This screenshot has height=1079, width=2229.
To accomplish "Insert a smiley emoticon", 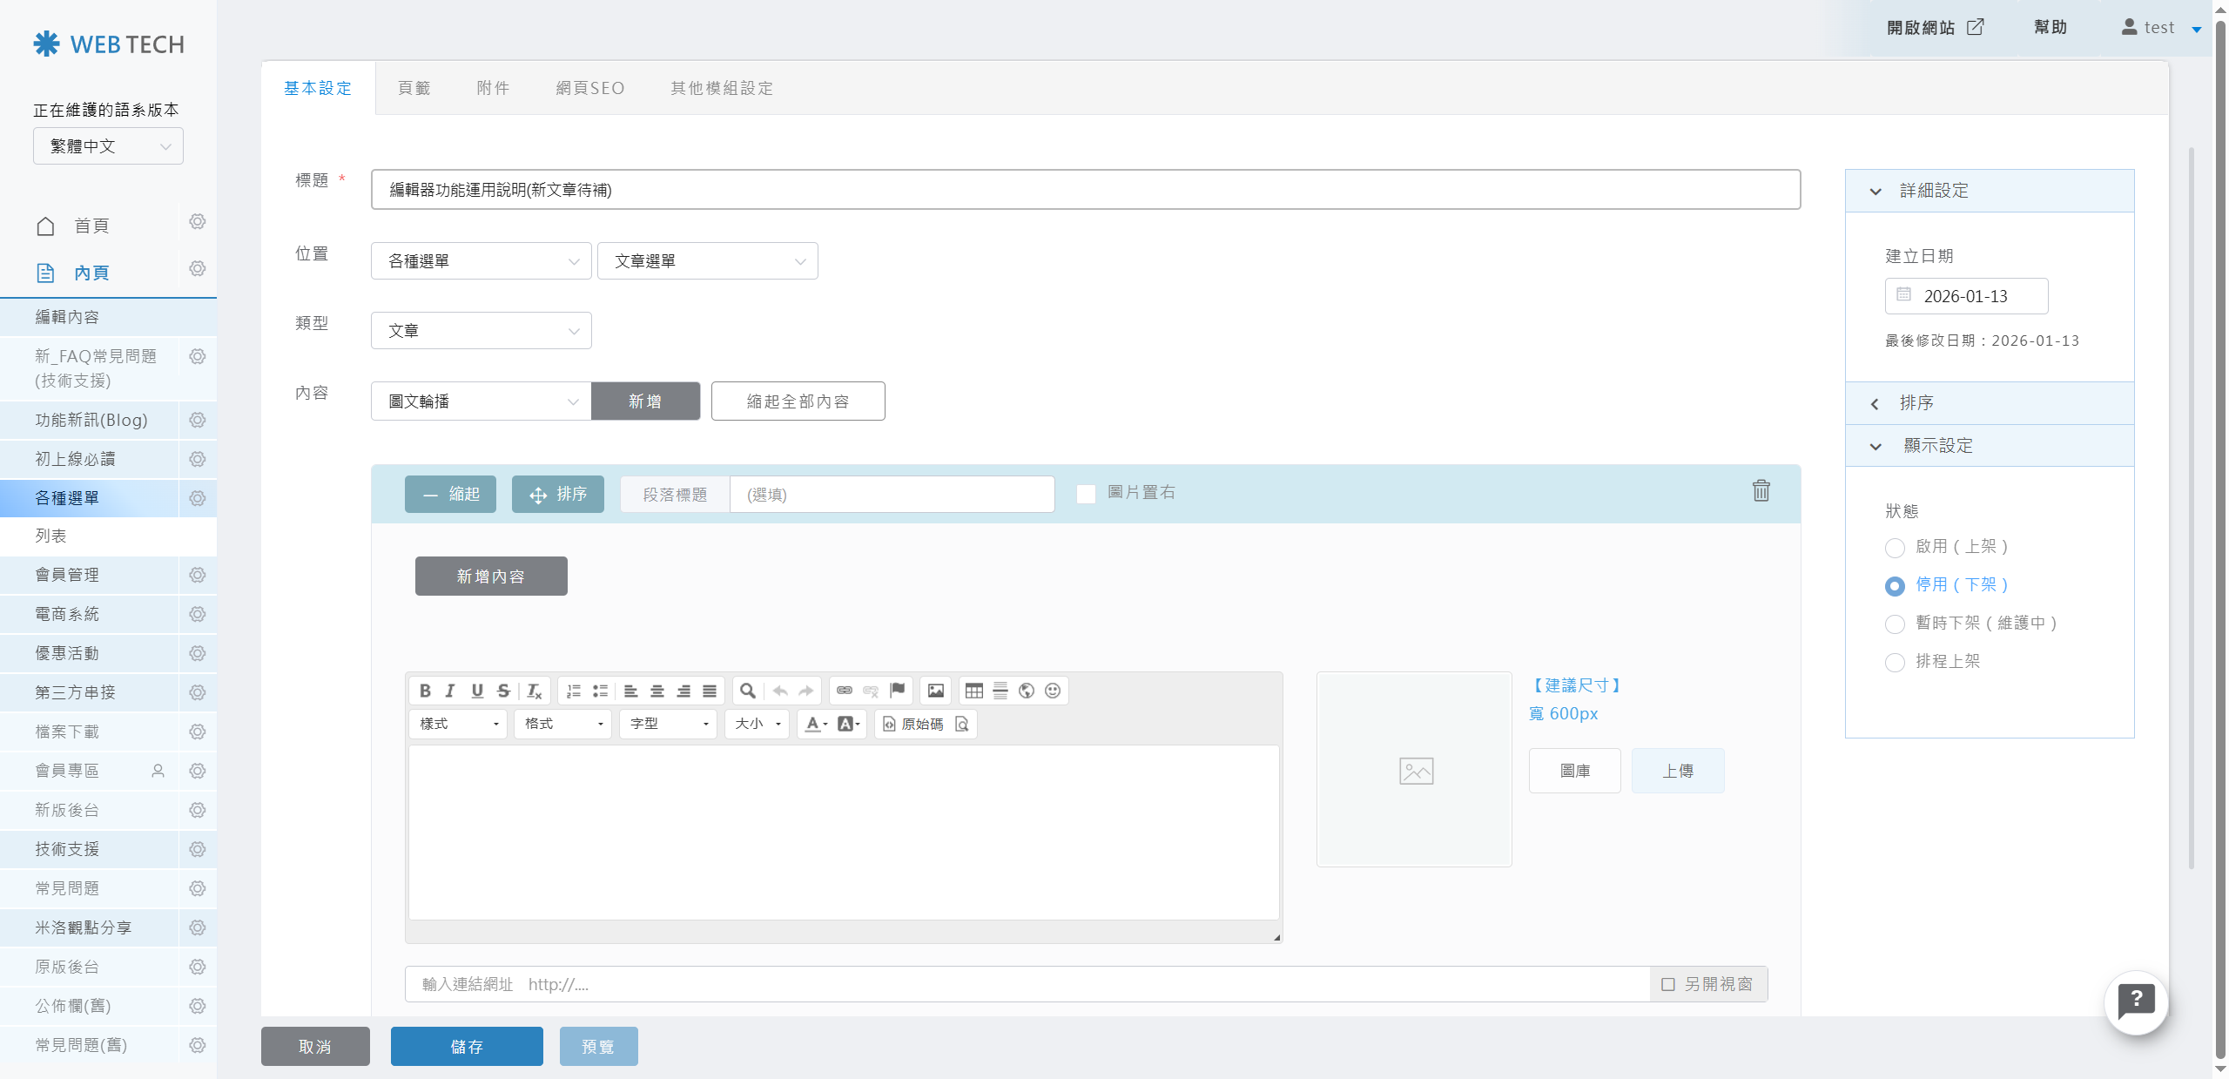I will 1053,691.
